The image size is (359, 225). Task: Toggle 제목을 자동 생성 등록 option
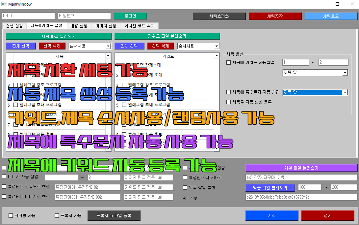coord(229,102)
